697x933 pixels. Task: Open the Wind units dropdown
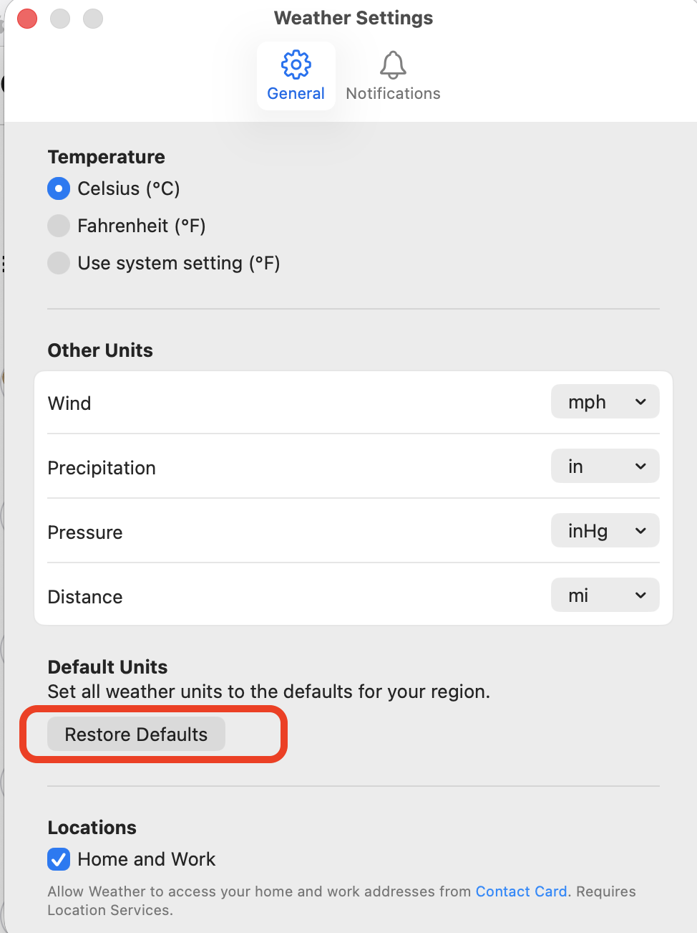(x=604, y=402)
